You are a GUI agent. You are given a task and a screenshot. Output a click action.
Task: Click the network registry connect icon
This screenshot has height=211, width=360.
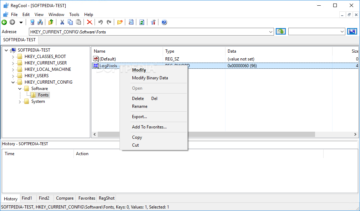(40, 22)
